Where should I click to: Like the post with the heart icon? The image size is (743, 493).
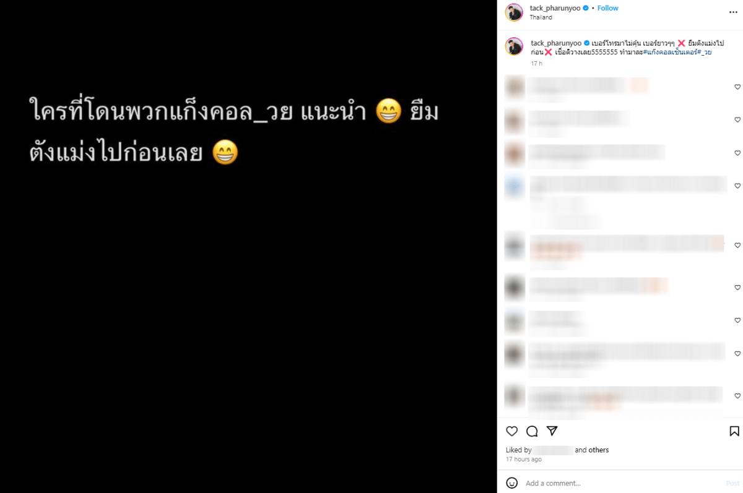[x=511, y=431]
